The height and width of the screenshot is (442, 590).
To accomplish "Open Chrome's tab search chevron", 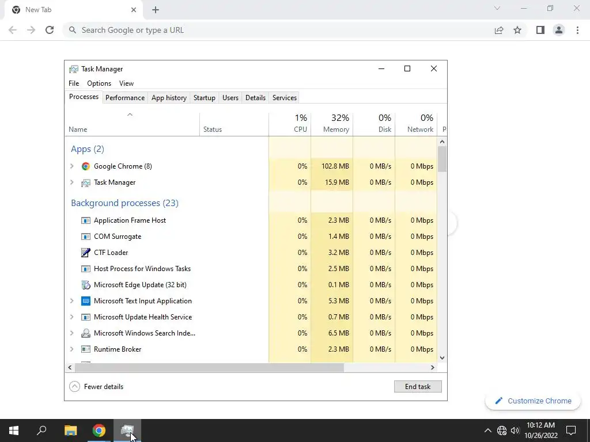I will coord(497,8).
